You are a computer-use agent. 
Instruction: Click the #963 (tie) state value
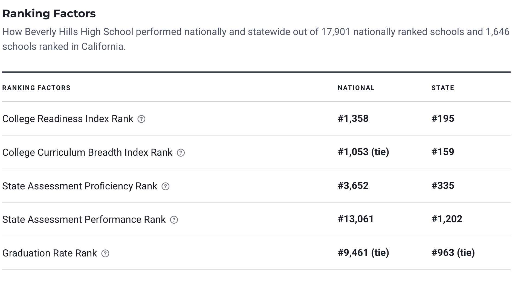click(x=453, y=253)
